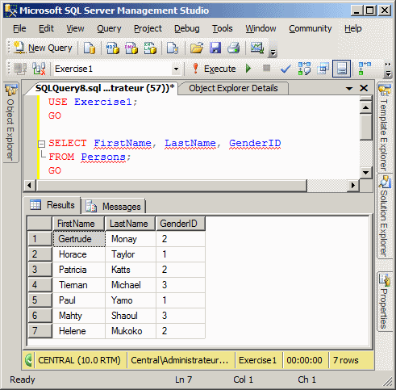The image size is (396, 390).
Task: Open the Project menu
Action: 148,28
